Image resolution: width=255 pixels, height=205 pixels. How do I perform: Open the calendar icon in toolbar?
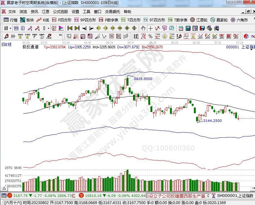181,28
